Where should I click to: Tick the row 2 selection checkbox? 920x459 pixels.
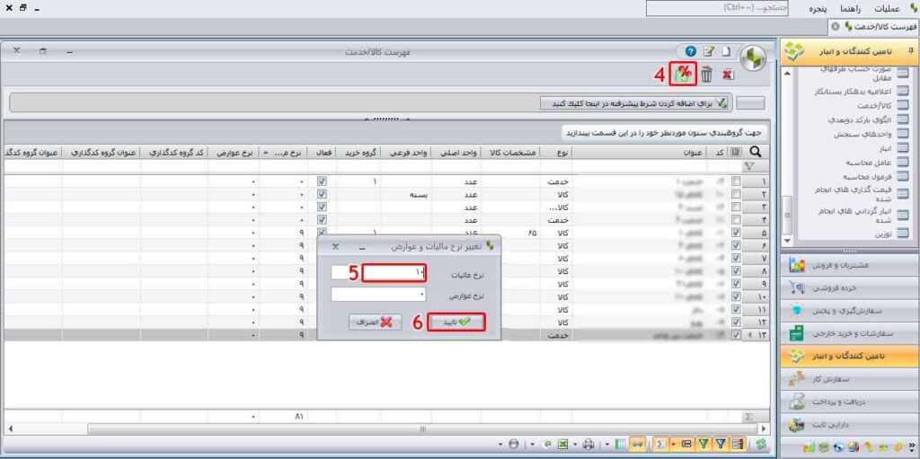click(x=736, y=194)
